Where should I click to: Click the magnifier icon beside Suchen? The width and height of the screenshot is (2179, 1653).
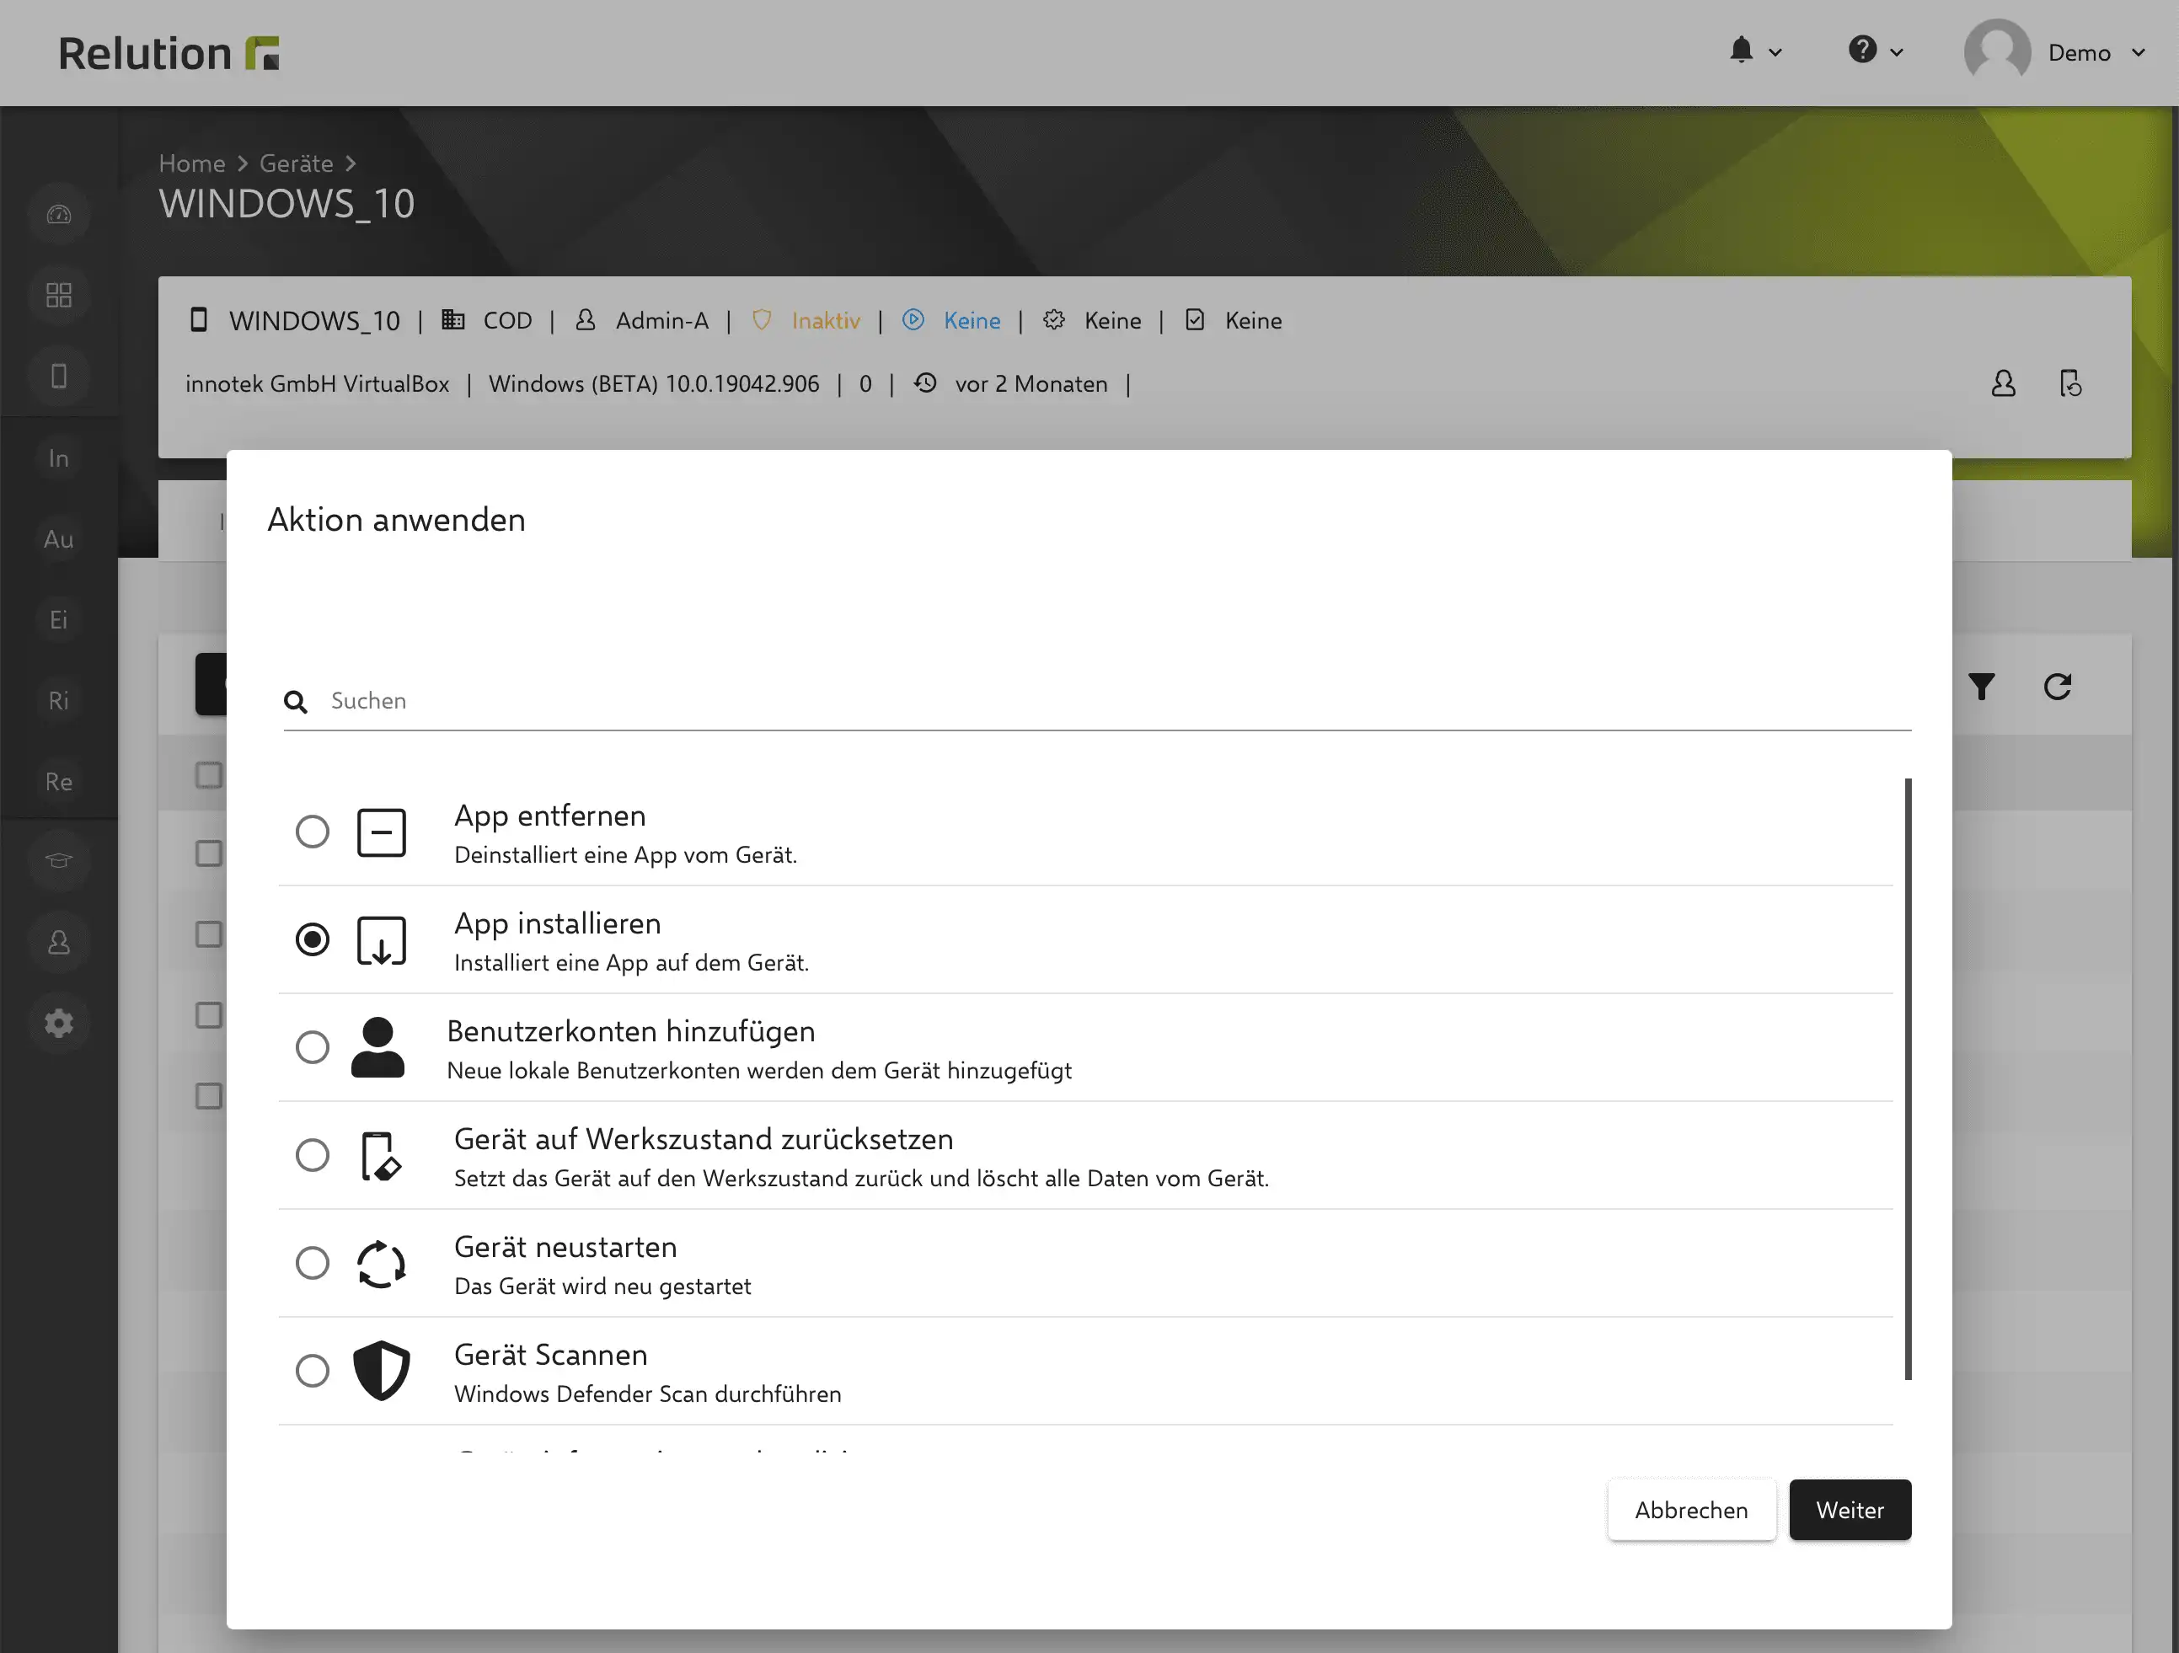click(x=296, y=702)
